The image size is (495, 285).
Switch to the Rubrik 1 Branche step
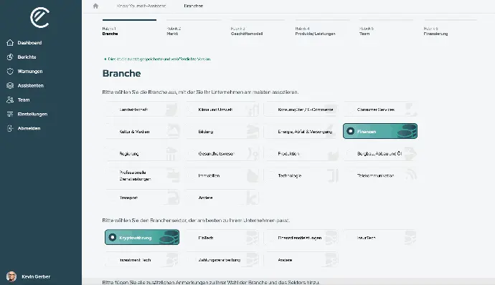click(129, 28)
